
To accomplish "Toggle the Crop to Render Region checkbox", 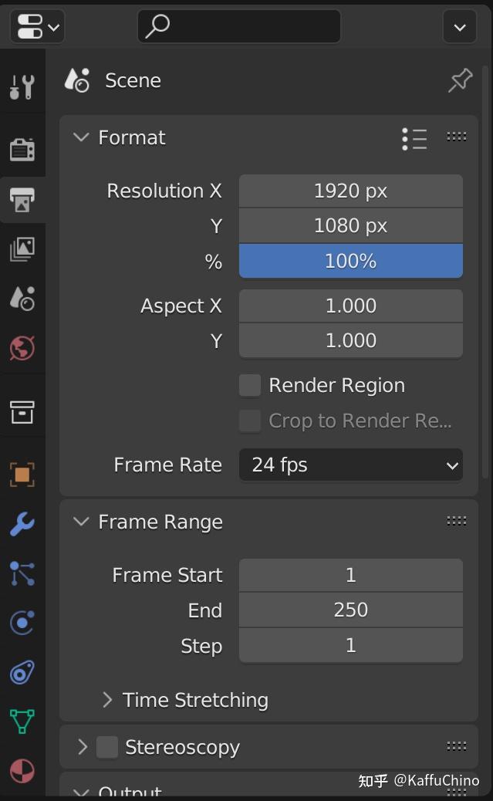I will point(250,421).
